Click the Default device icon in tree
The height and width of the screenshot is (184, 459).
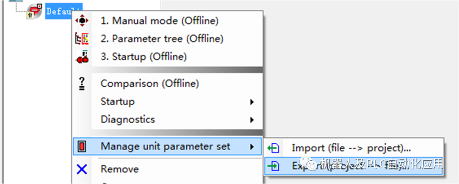pos(34,11)
